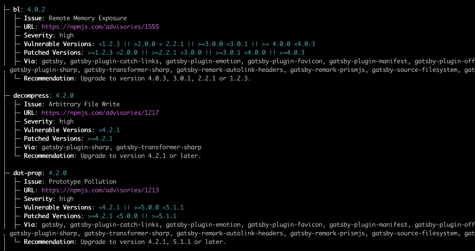Click the bl Recommendation line

[x=137, y=78]
